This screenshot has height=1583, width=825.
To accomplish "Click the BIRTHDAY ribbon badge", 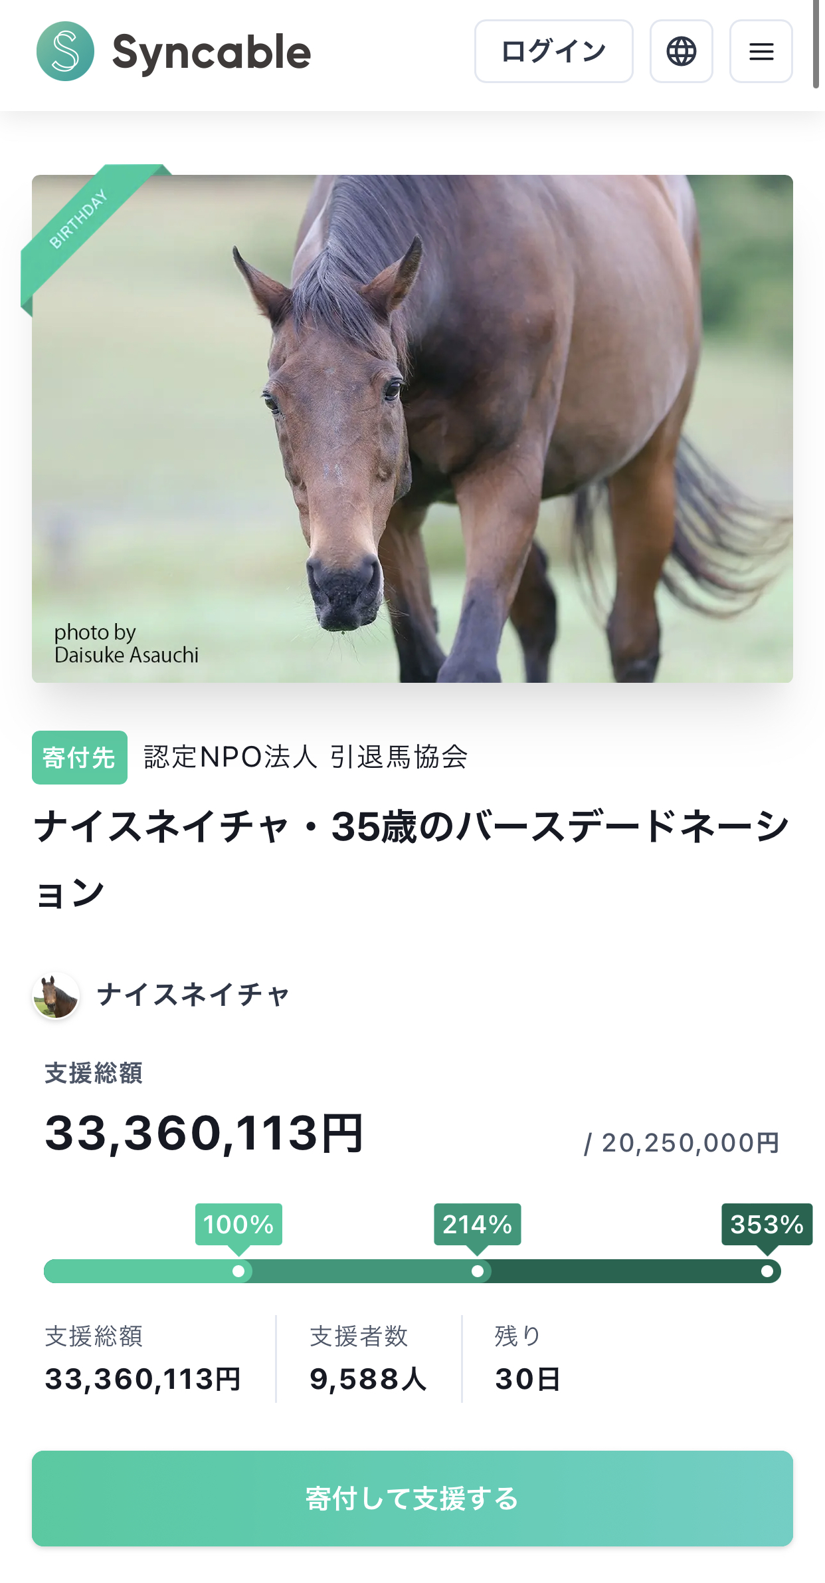I will (x=79, y=219).
